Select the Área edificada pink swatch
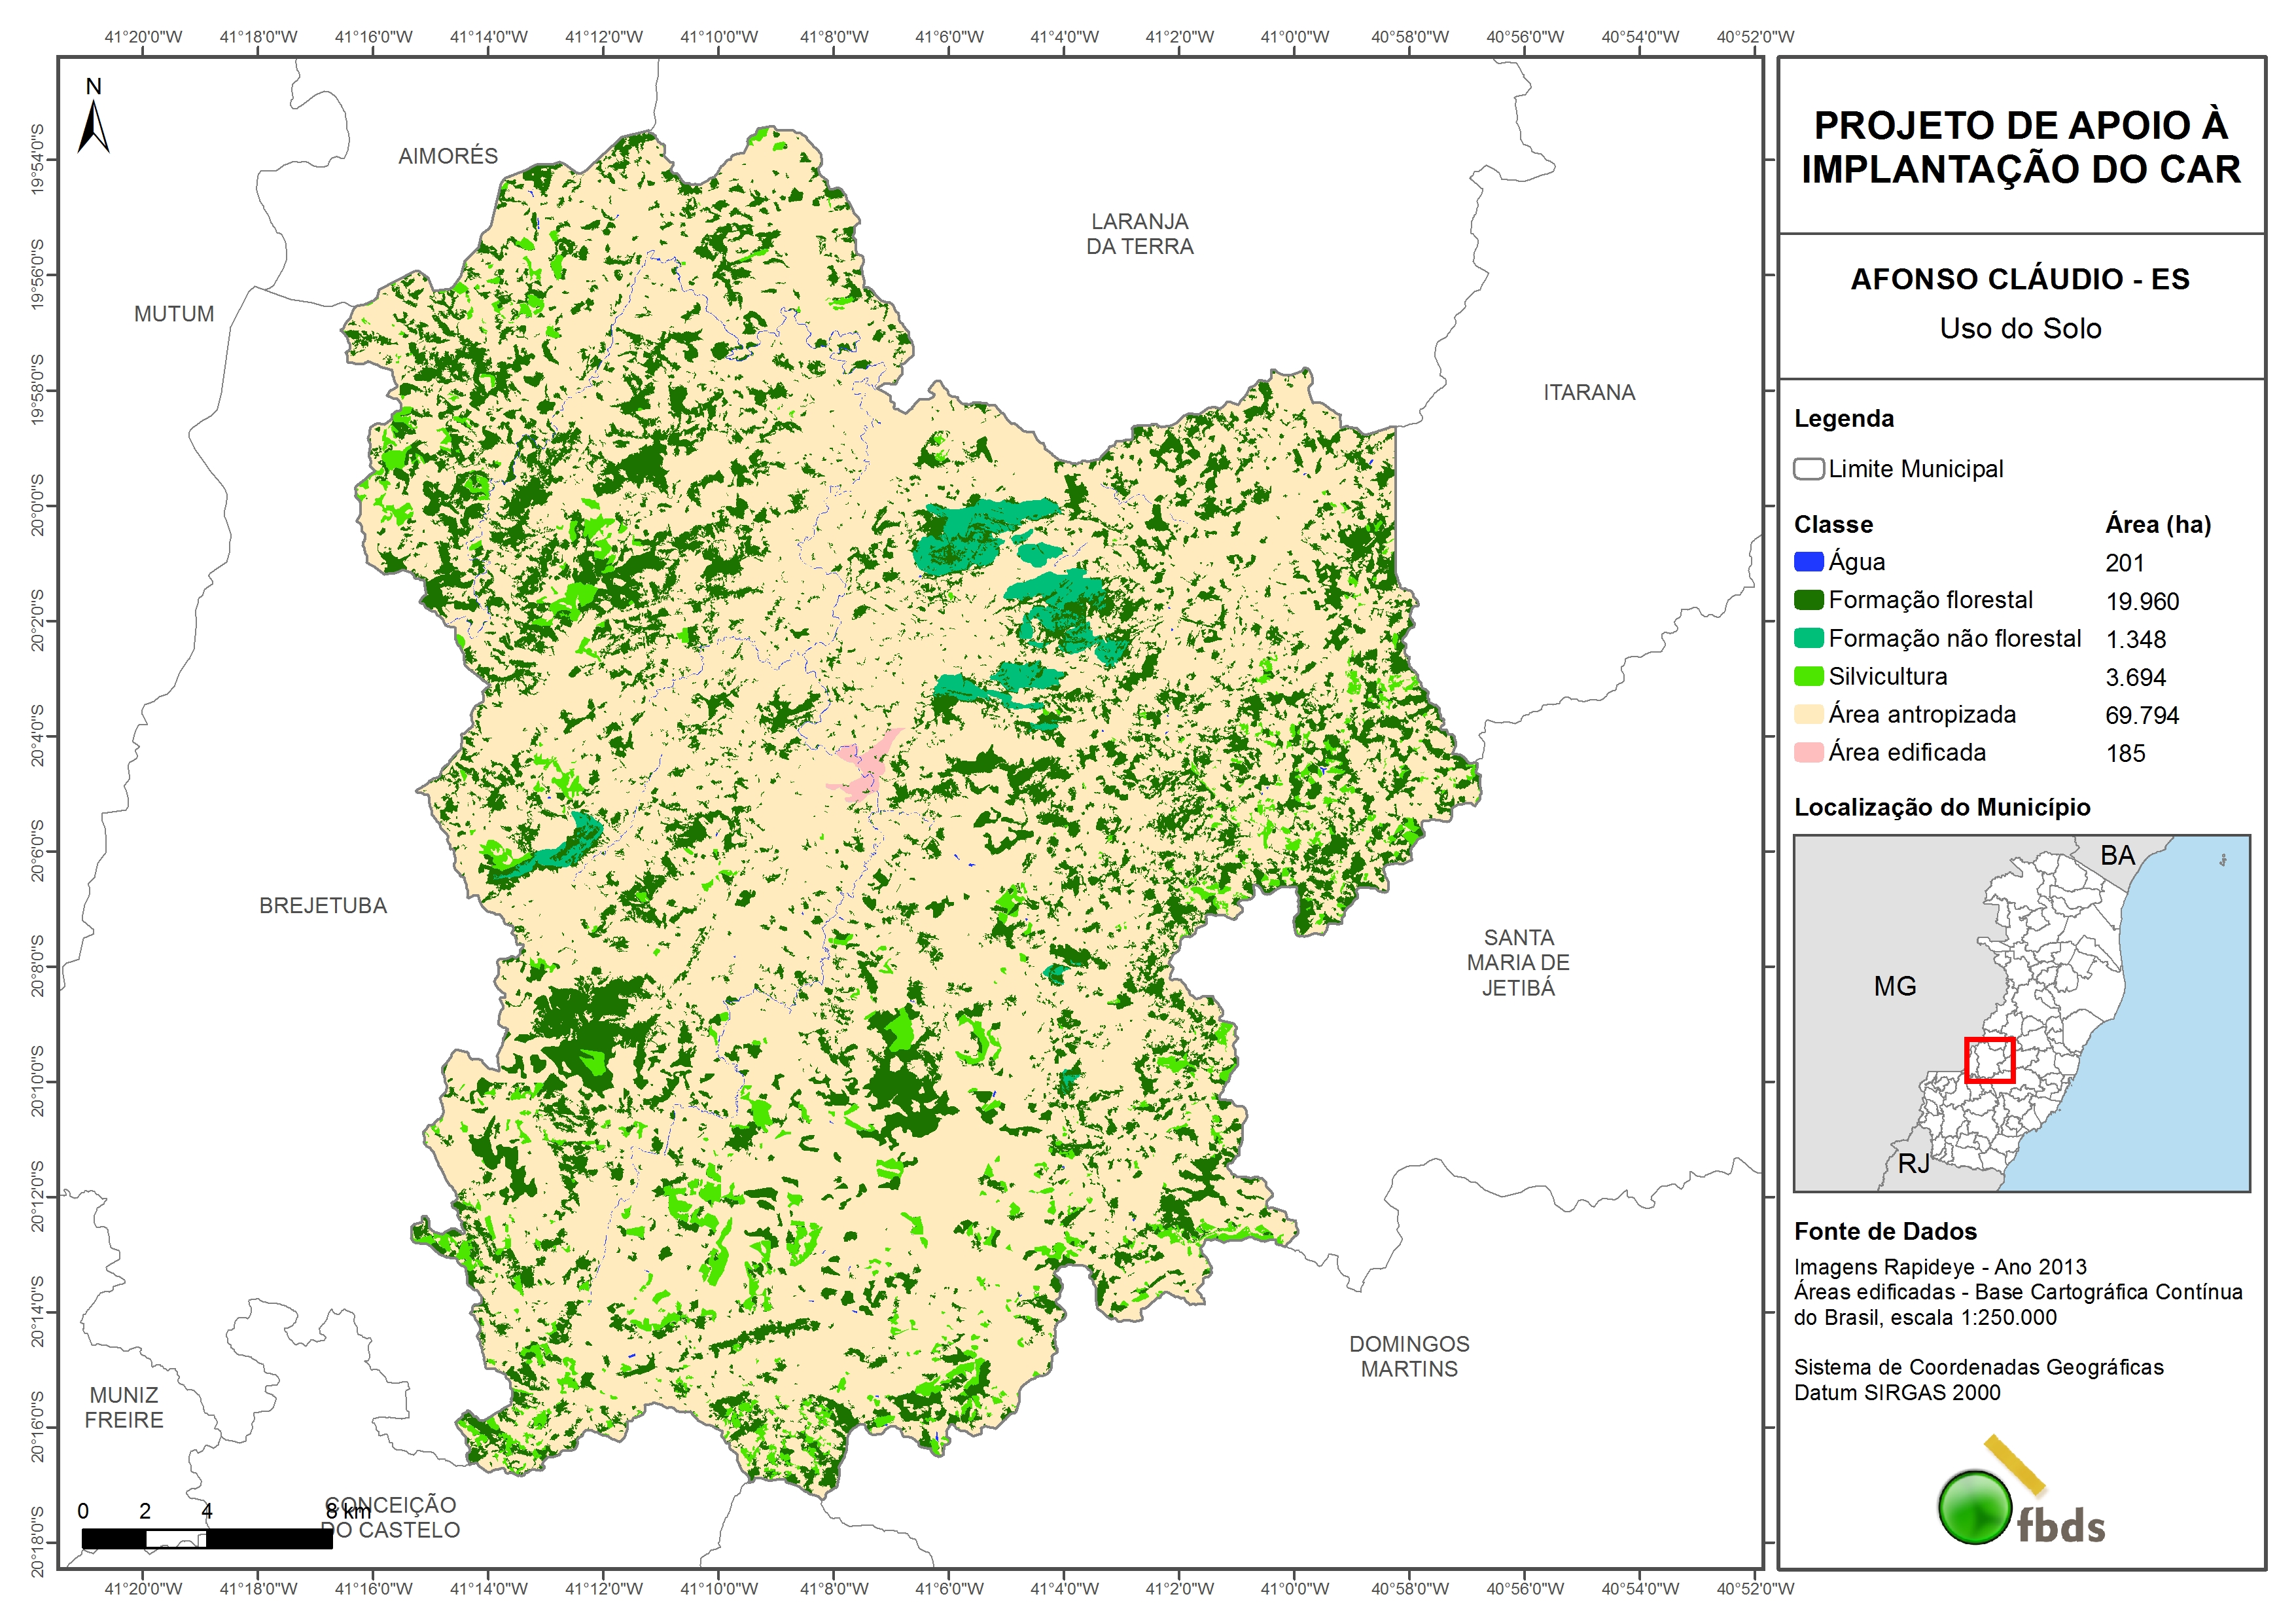The width and height of the screenshot is (2296, 1624). tap(1808, 753)
